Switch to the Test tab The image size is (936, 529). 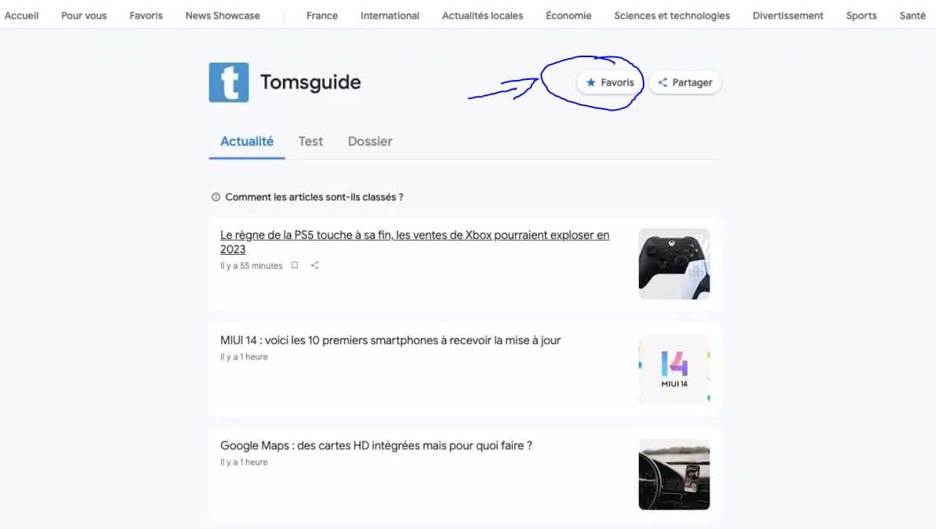(310, 142)
